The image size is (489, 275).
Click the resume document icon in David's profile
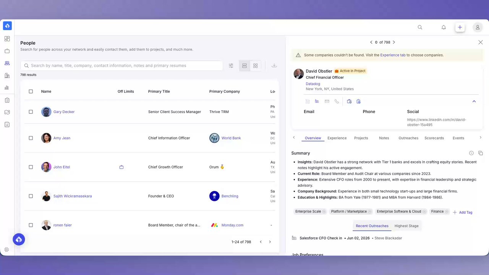click(x=308, y=101)
